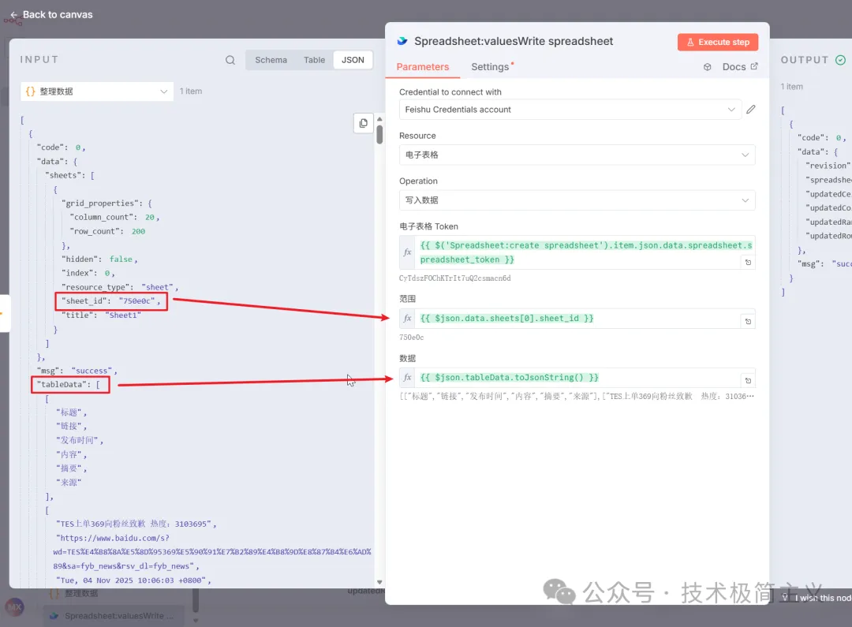Click the Feishu node logo icon
Screen dimensions: 852x627
[x=402, y=41]
